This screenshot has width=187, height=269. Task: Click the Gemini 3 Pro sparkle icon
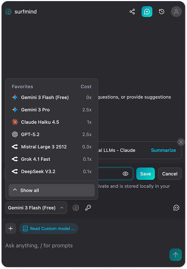click(x=15, y=110)
